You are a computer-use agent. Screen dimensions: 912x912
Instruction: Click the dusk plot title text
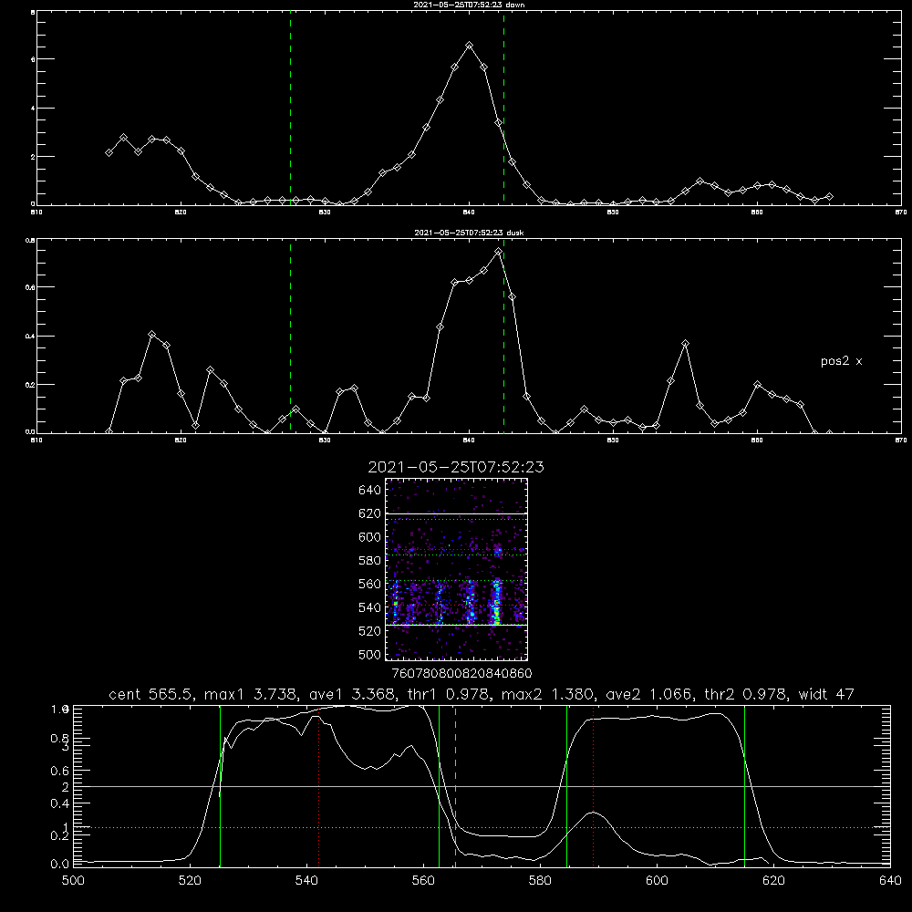tap(469, 233)
